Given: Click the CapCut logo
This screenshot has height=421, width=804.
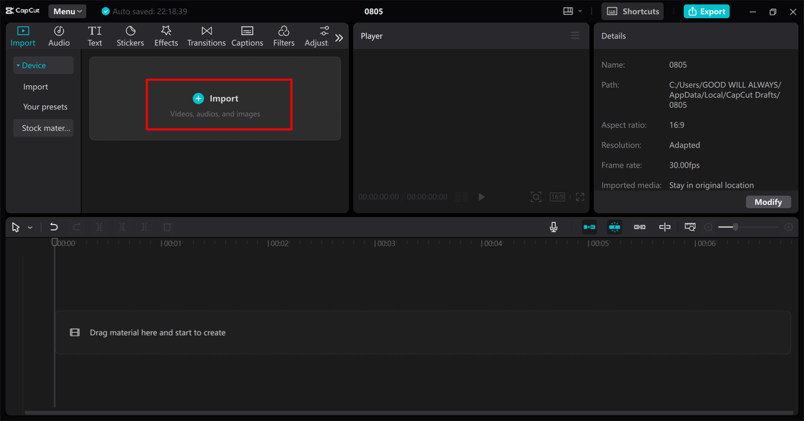Looking at the screenshot, I should [23, 11].
